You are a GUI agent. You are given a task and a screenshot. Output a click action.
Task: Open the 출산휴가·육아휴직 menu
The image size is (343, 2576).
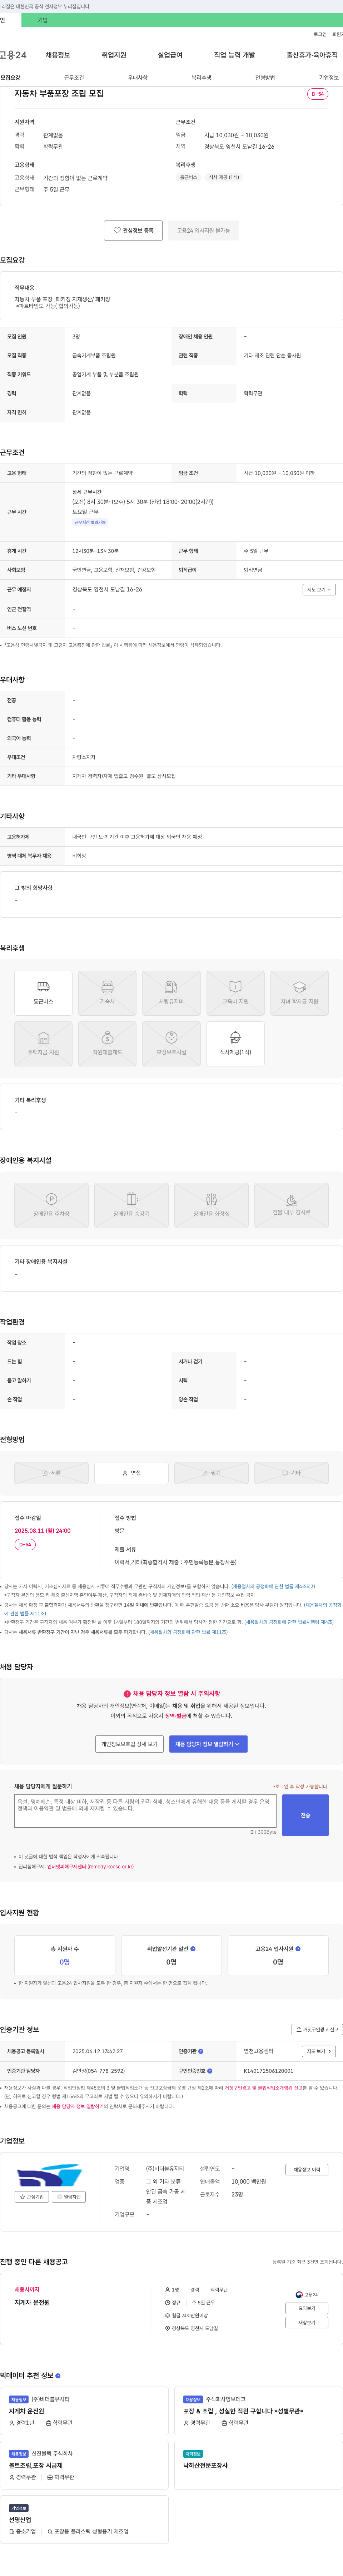tap(312, 55)
